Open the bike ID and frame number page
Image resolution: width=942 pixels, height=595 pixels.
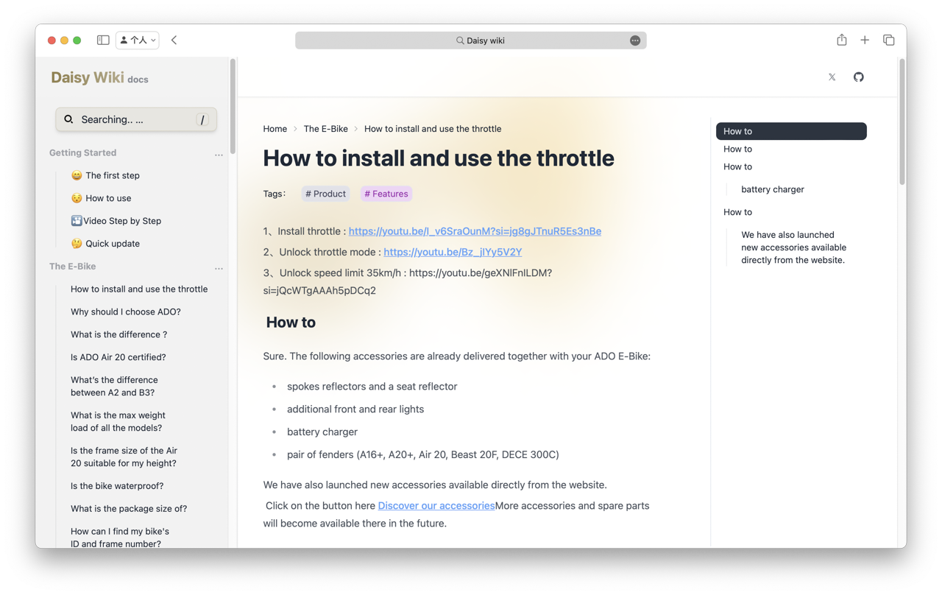(x=120, y=538)
